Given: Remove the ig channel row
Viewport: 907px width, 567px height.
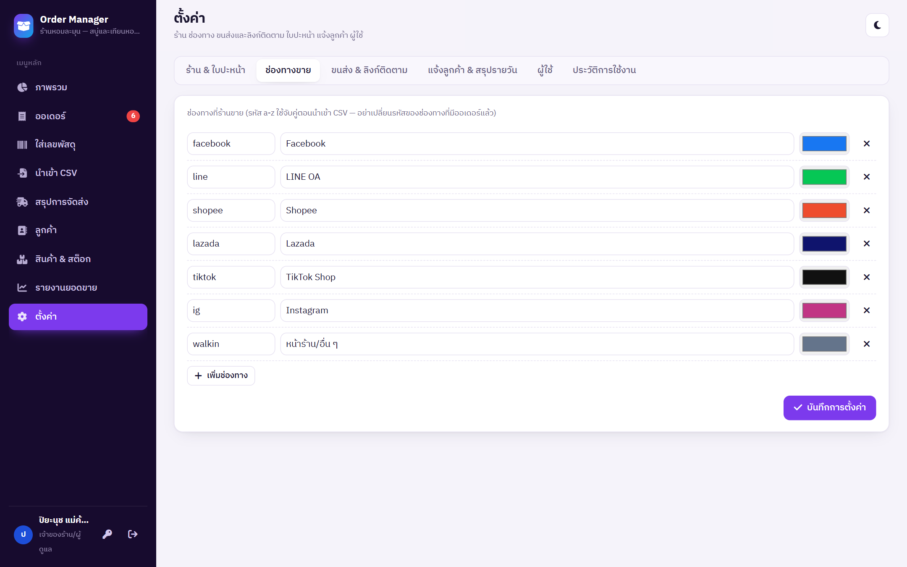Looking at the screenshot, I should [x=867, y=310].
